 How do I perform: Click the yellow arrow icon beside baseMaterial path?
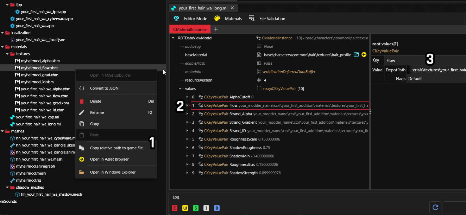(x=364, y=55)
